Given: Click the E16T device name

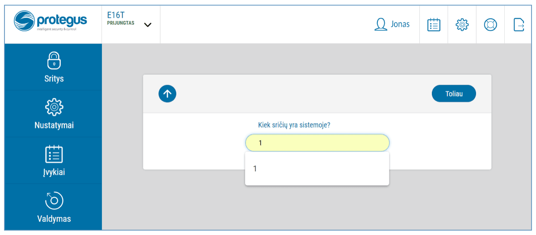Looking at the screenshot, I should click(x=116, y=15).
